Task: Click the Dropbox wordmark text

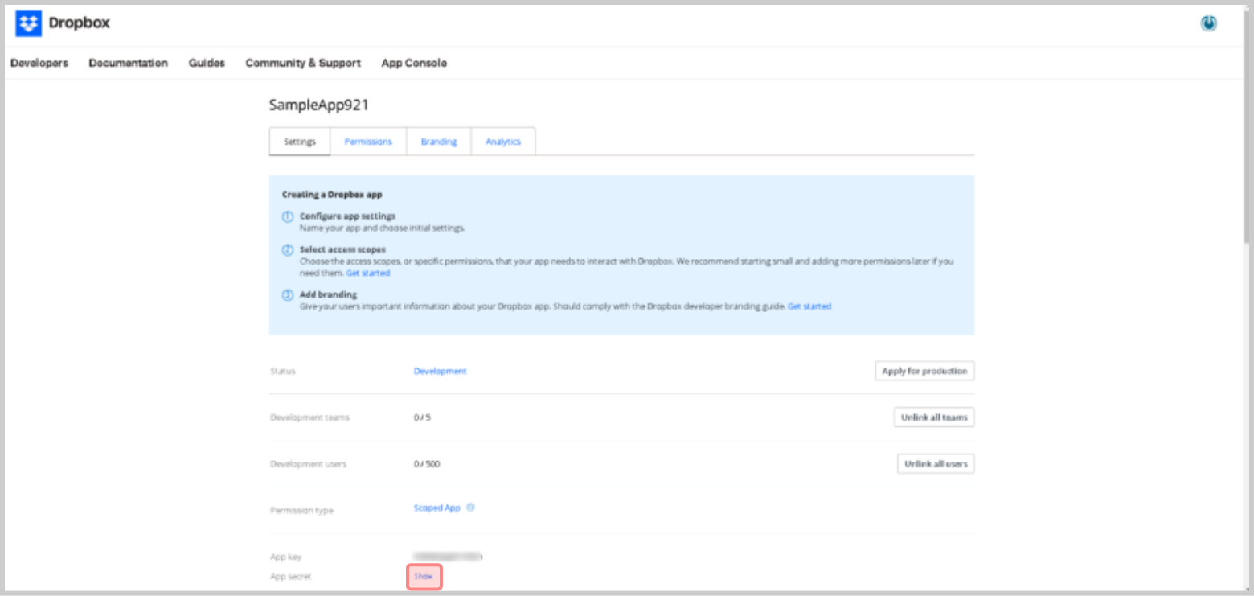Action: coord(80,23)
